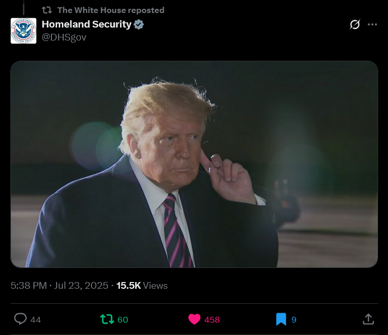Image resolution: width=388 pixels, height=335 pixels.
Task: Open the post's photo in full view
Action: pos(194,164)
